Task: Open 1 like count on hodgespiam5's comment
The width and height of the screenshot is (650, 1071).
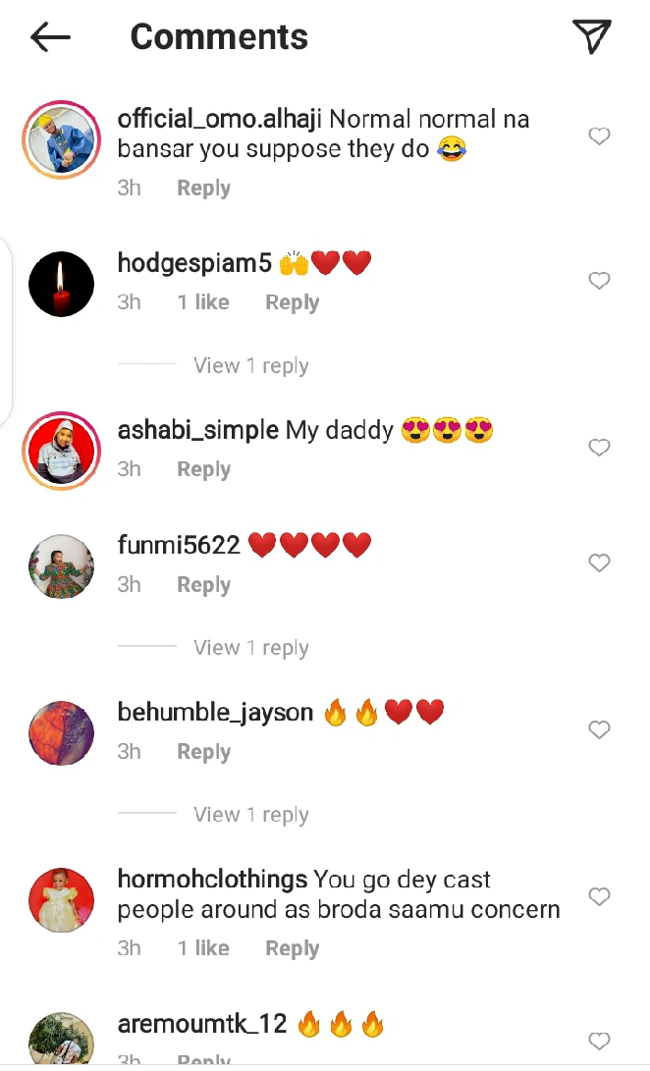Action: (203, 302)
